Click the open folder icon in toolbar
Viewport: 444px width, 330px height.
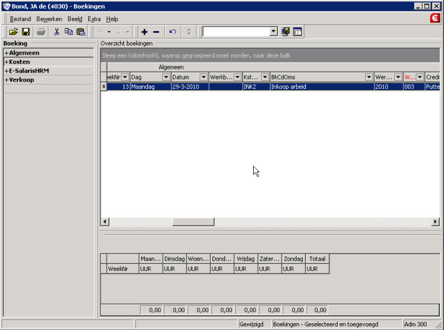13,32
